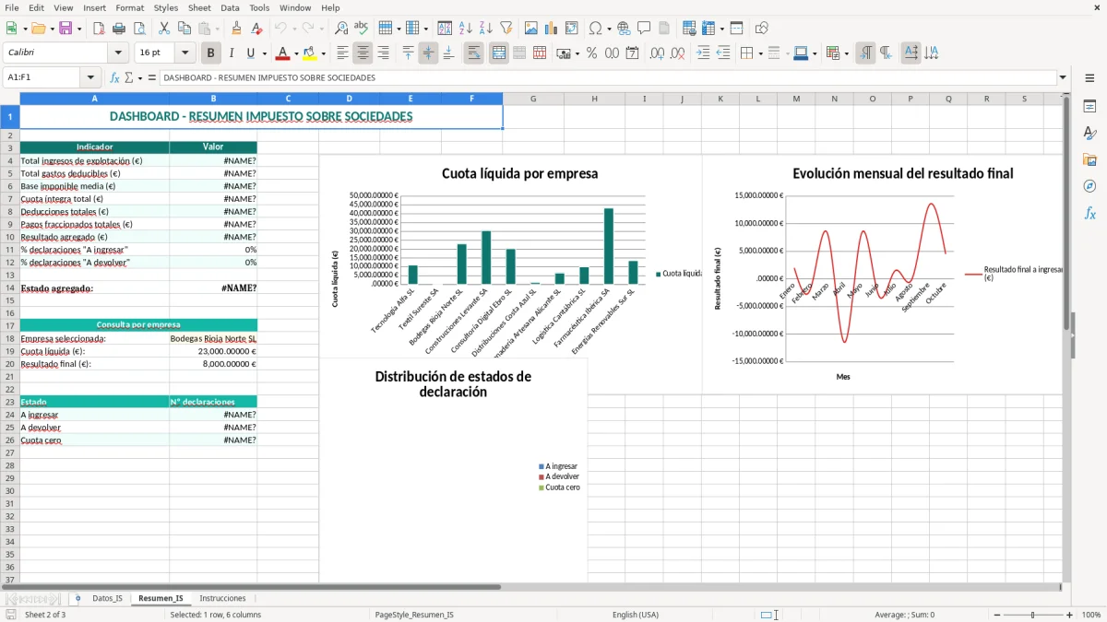Click the Clone Formatting paintbrush icon
Image resolution: width=1107 pixels, height=622 pixels.
(237, 29)
